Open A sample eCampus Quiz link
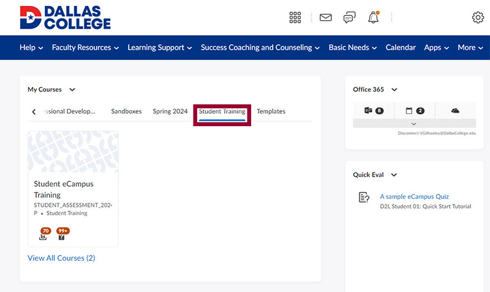Viewport: 490px width, 292px height. (415, 197)
